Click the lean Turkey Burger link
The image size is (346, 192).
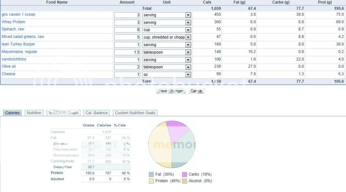[x=18, y=44]
